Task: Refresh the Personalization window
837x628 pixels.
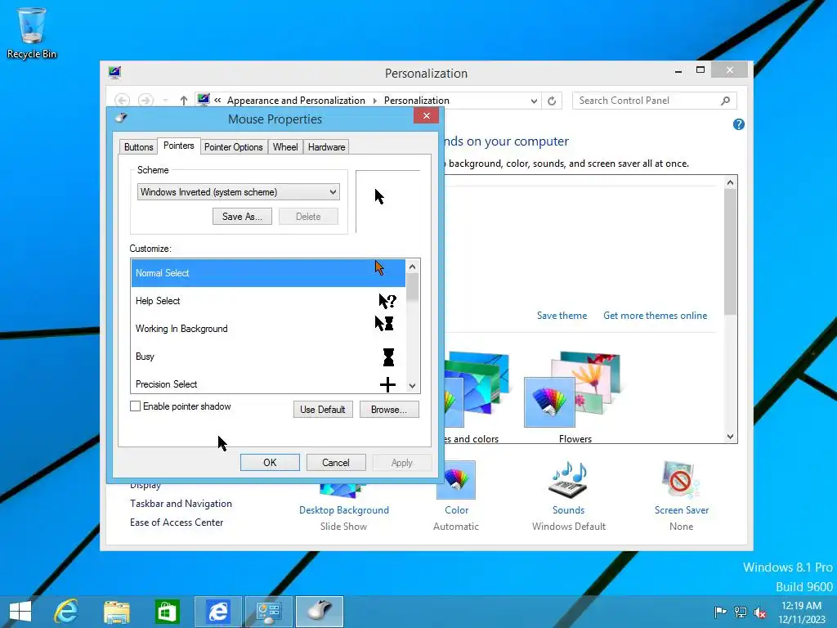Action: pos(552,101)
